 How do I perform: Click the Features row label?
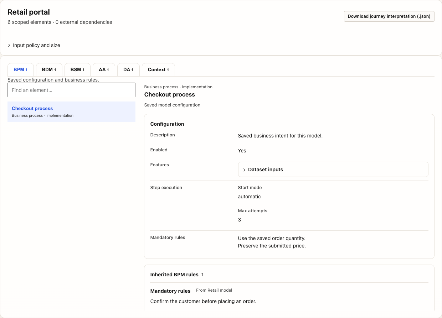160,165
